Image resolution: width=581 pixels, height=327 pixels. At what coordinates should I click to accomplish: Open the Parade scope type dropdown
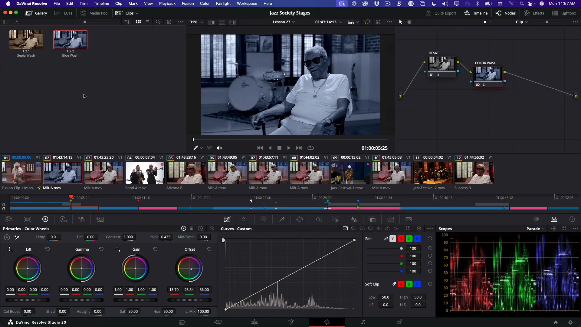click(535, 229)
